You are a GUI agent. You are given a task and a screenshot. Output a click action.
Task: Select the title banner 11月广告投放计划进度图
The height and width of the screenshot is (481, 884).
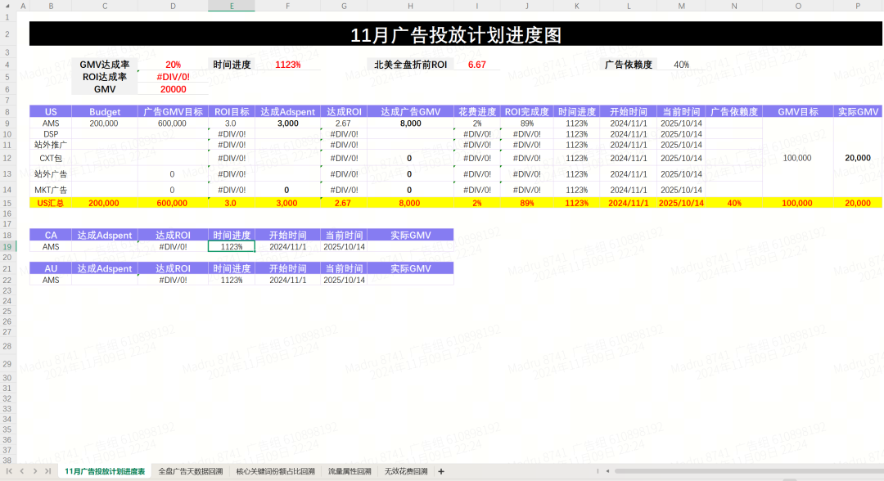456,34
